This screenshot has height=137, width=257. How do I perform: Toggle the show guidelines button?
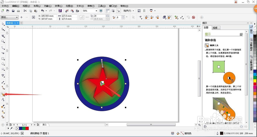coord(118,11)
